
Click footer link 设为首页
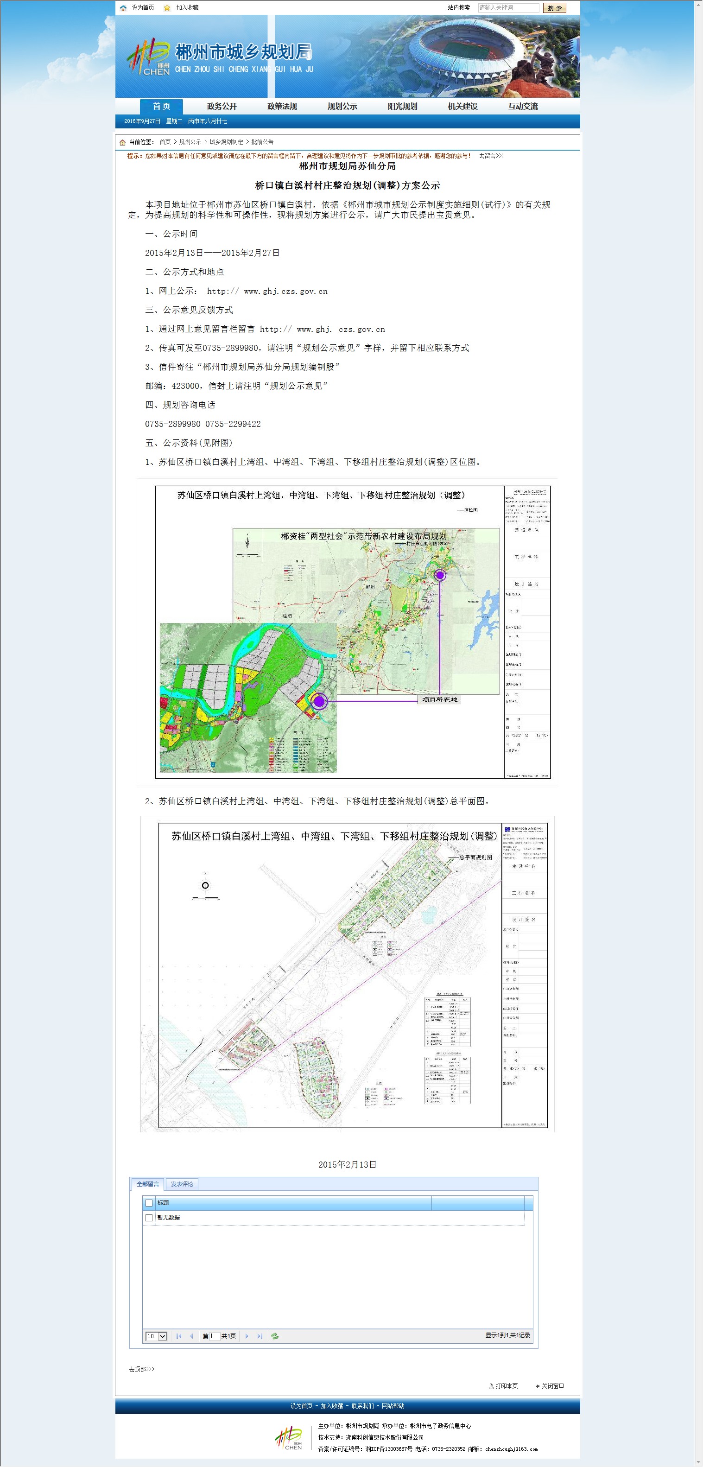(x=301, y=1406)
